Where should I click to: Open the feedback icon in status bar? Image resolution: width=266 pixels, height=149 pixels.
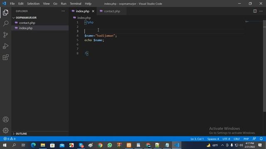point(254,139)
